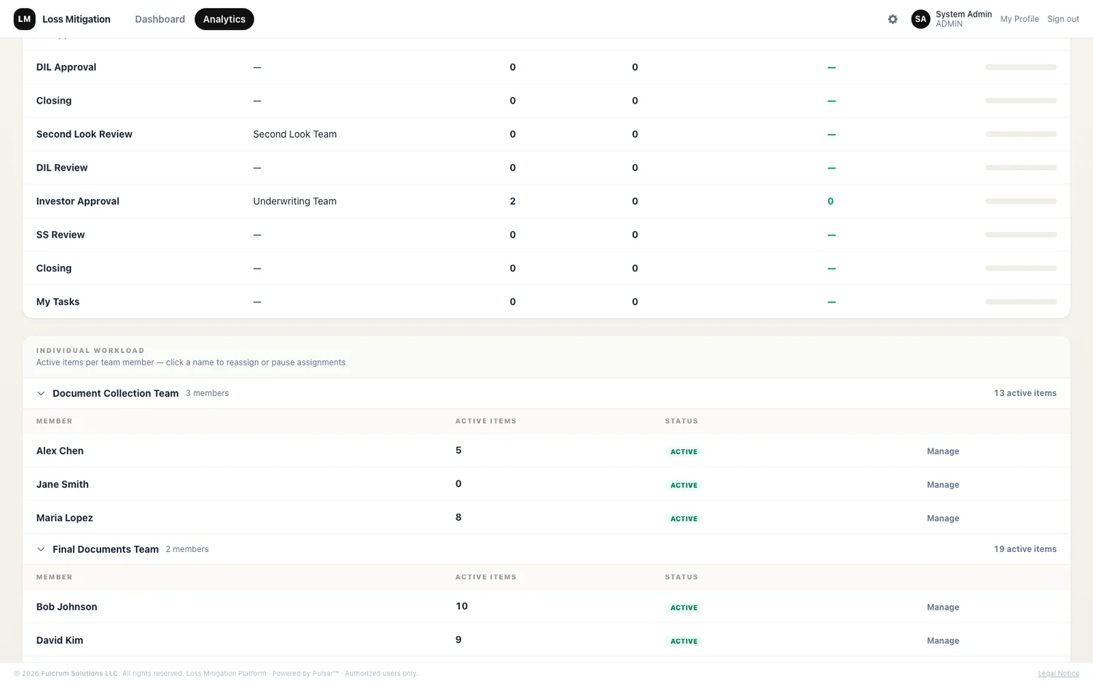Click Bob Johnson's ACTIVE status badge
1093x684 pixels.
(684, 608)
